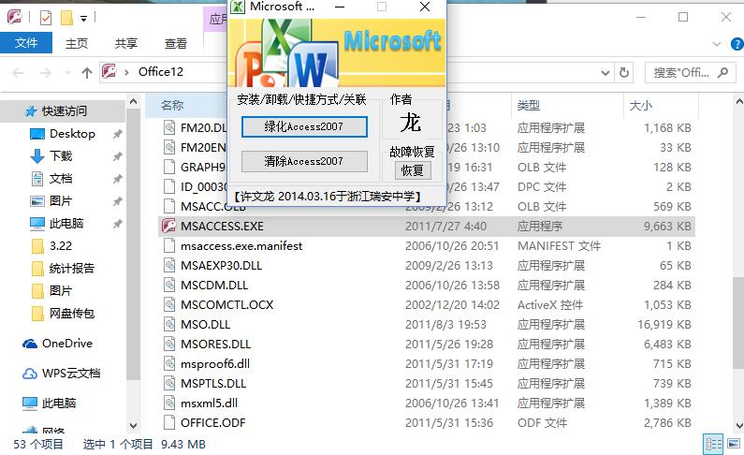
Task: Select msxml5.dll file
Action: tap(209, 404)
